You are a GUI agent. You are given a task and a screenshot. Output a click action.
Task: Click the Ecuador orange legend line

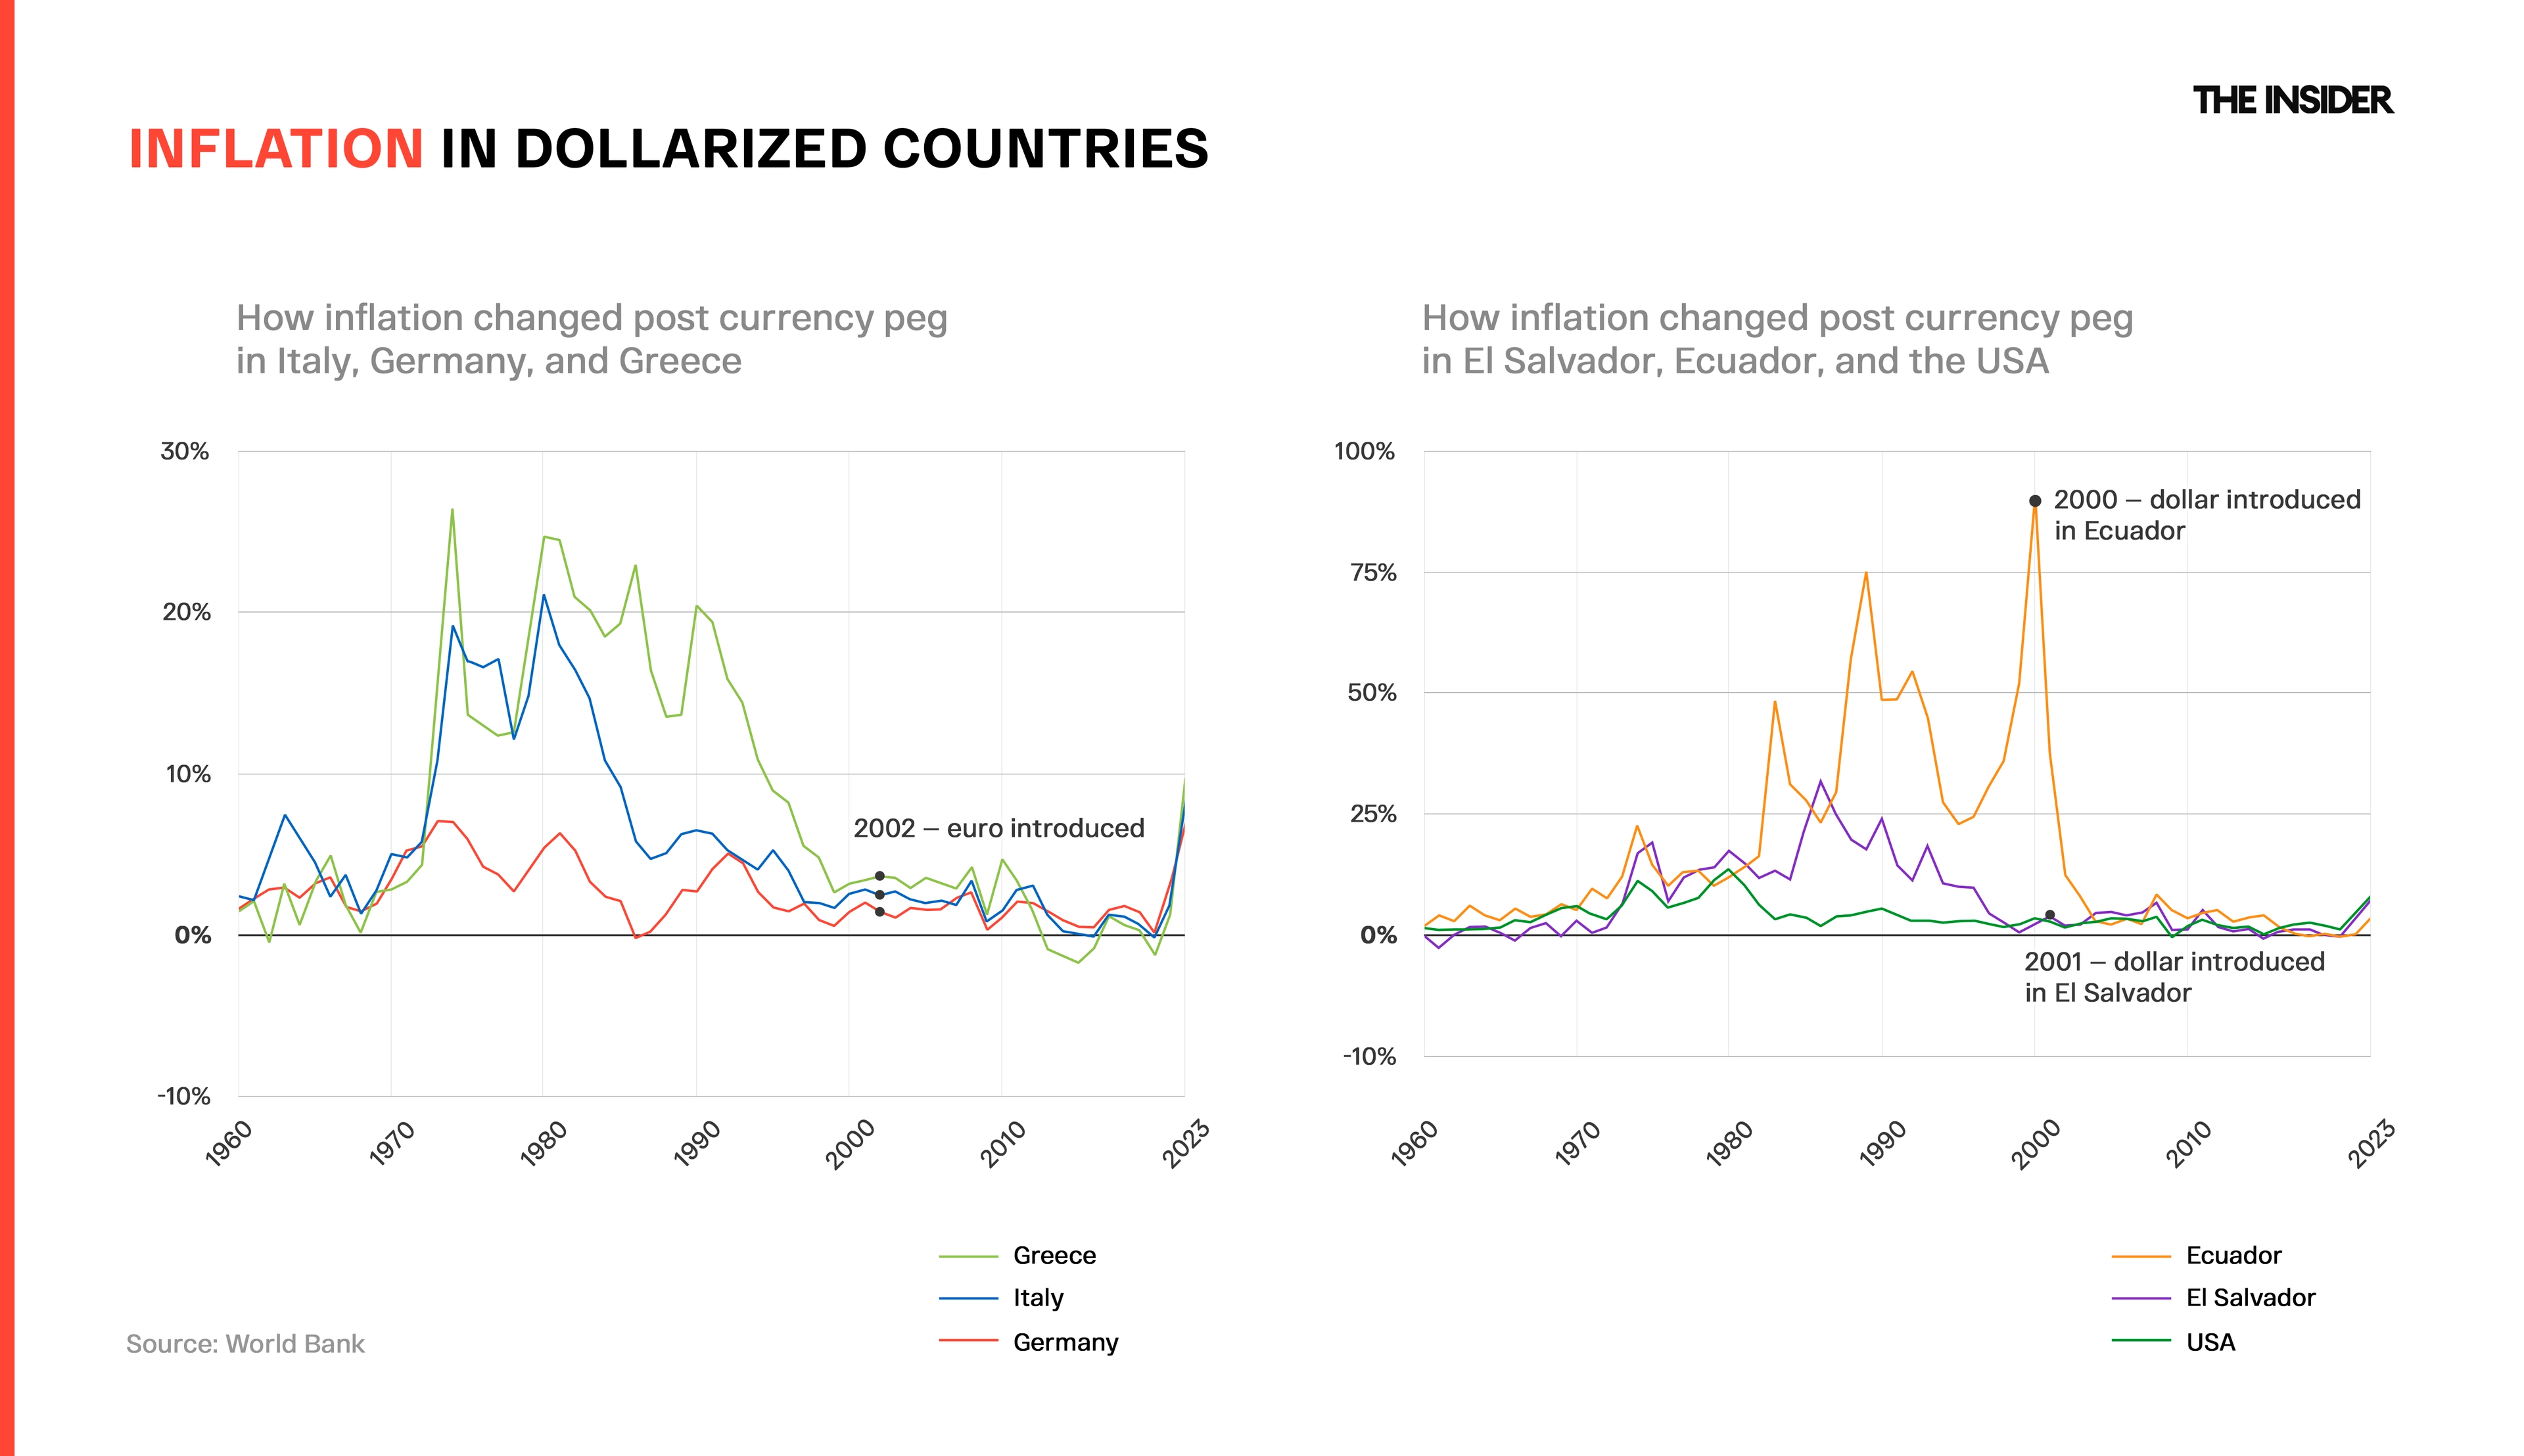pos(2141,1256)
